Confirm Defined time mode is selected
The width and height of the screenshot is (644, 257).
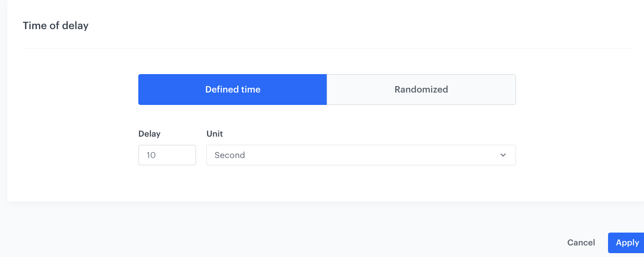click(x=233, y=90)
